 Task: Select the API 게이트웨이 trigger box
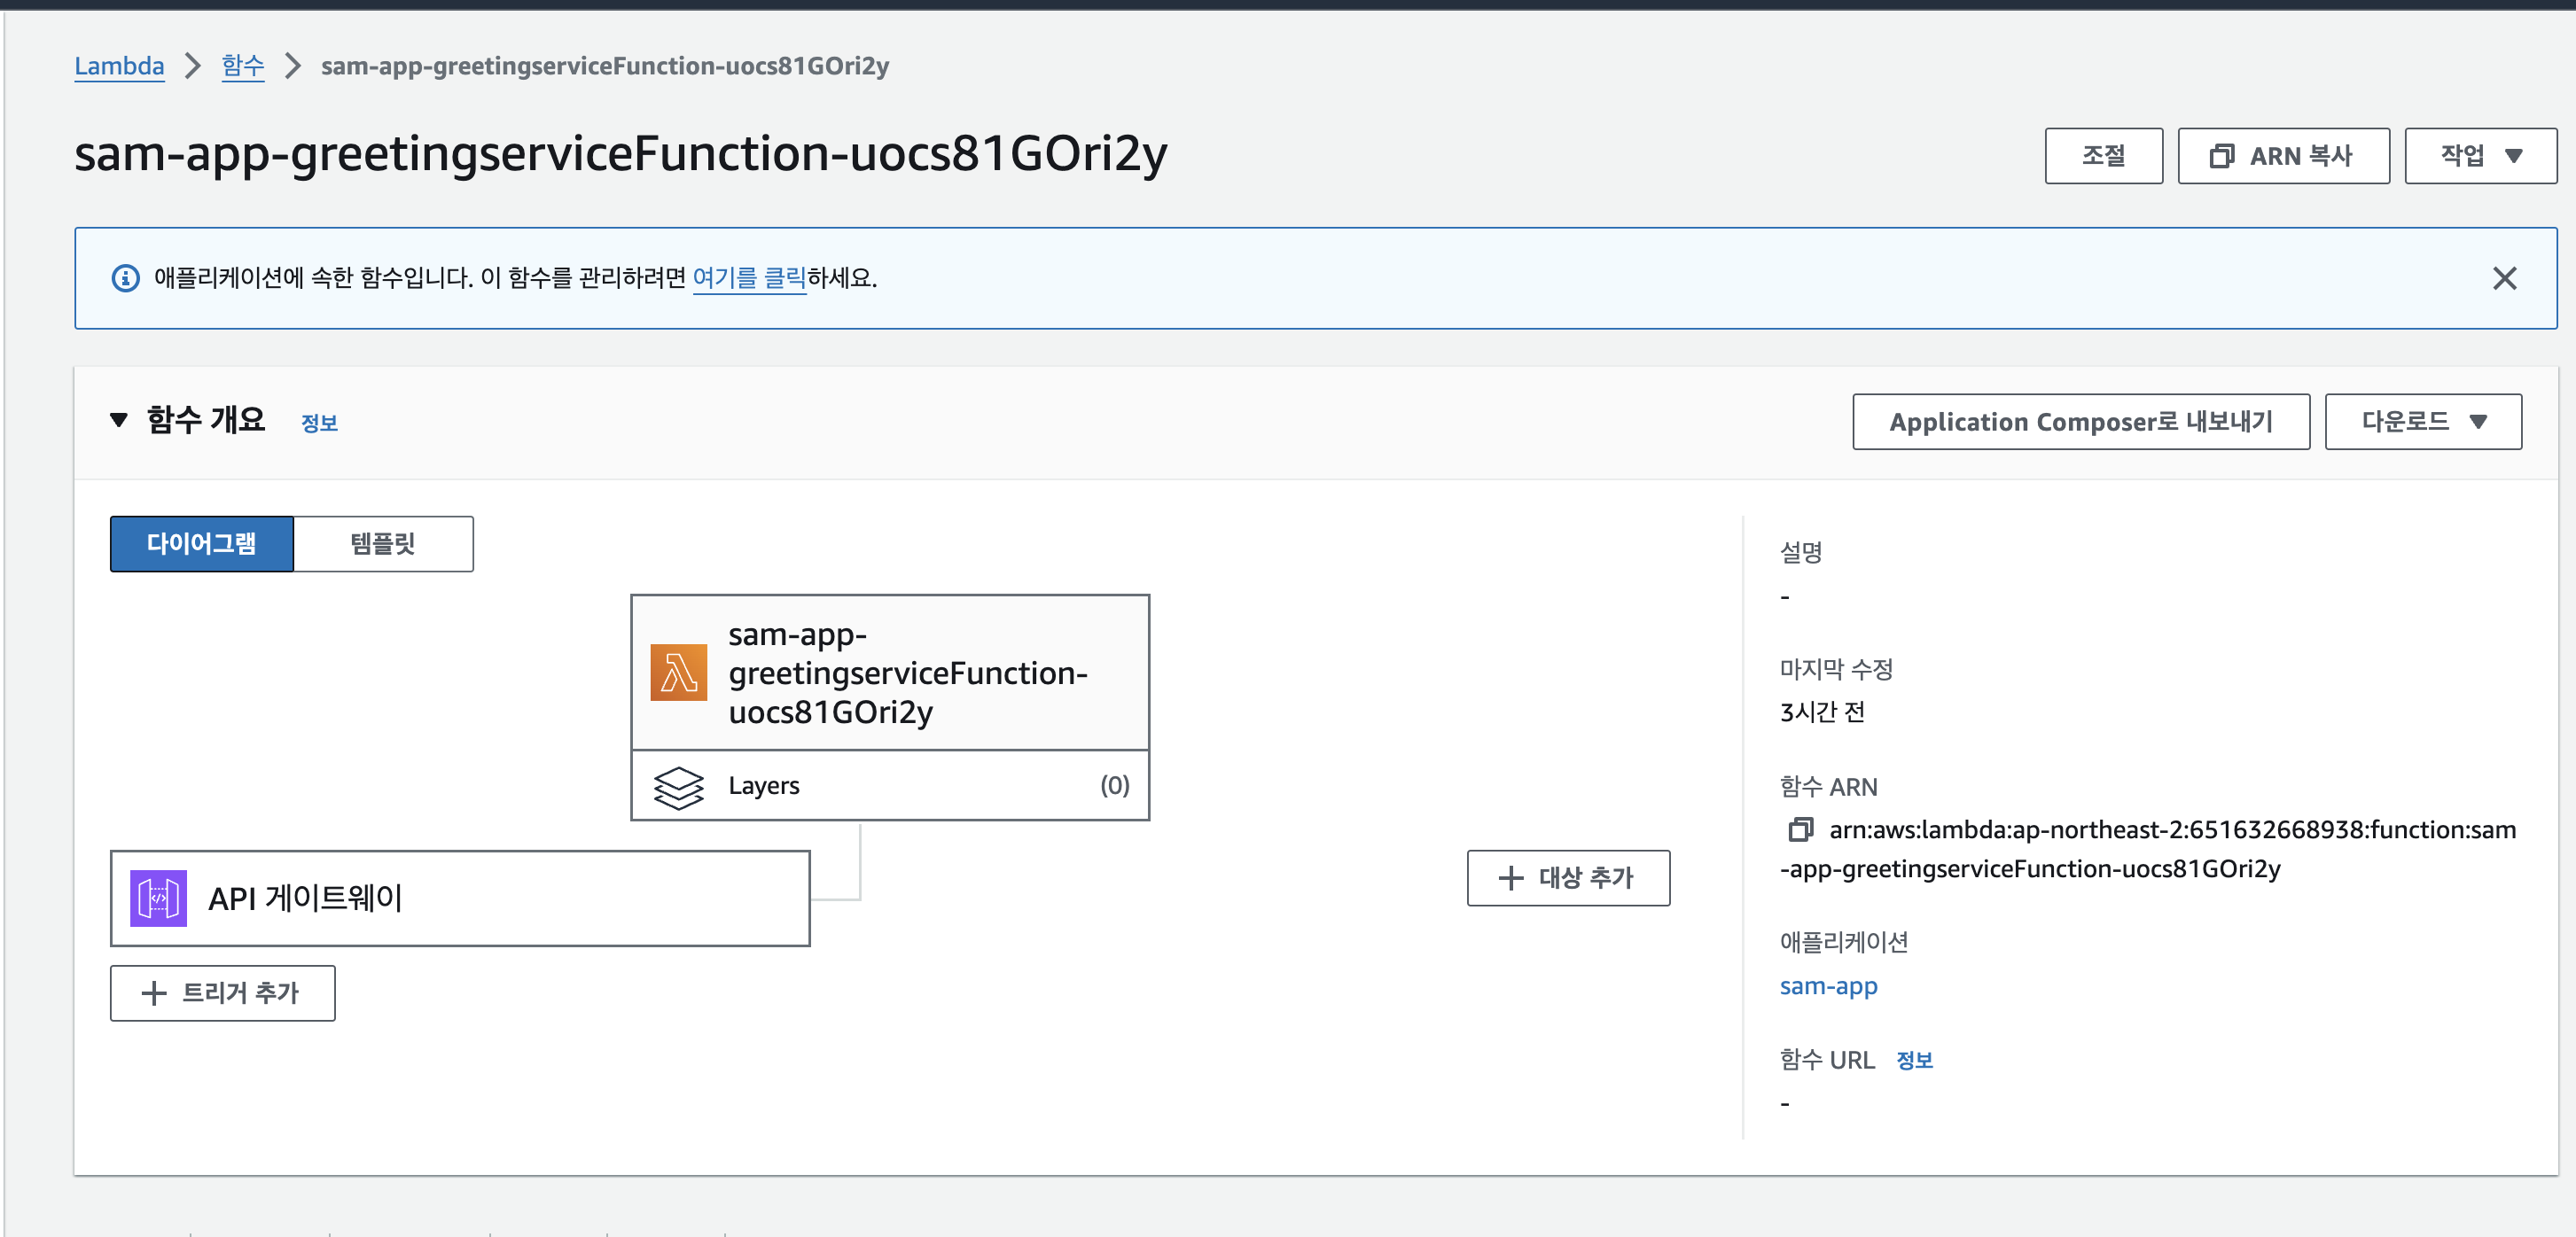point(460,898)
